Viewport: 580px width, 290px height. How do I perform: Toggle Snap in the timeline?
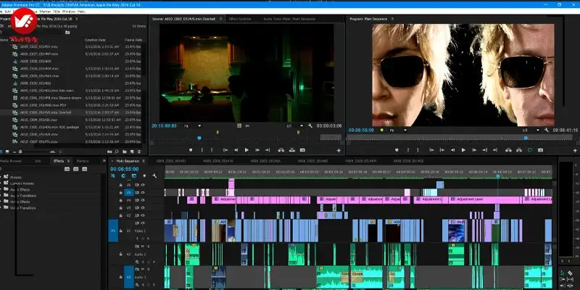pos(123,175)
